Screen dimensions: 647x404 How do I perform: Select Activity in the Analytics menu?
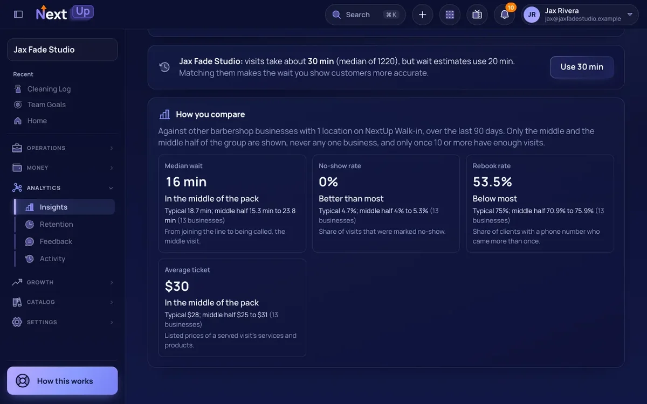(65, 259)
